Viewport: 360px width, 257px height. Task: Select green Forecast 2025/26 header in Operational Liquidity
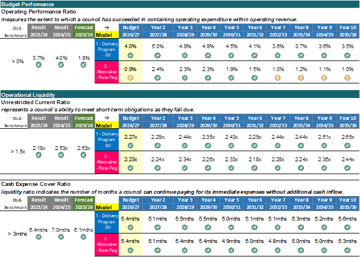83,120
